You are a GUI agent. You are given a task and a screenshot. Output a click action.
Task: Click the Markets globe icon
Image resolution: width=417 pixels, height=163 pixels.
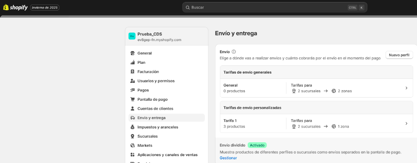pos(133,146)
